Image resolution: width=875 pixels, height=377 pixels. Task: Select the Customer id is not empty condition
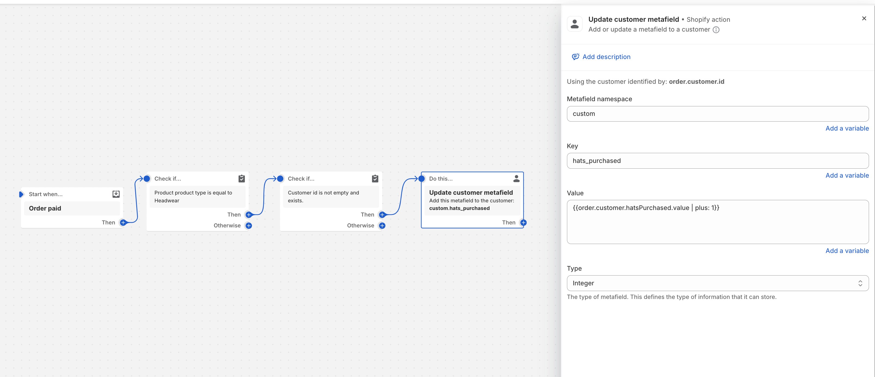(x=331, y=197)
